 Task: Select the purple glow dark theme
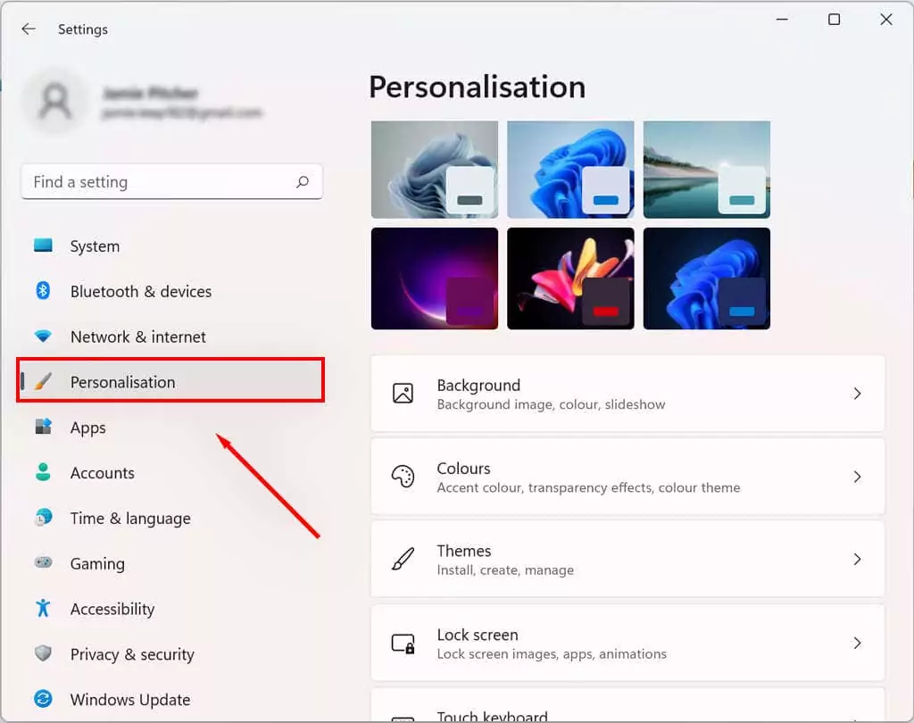tap(434, 278)
